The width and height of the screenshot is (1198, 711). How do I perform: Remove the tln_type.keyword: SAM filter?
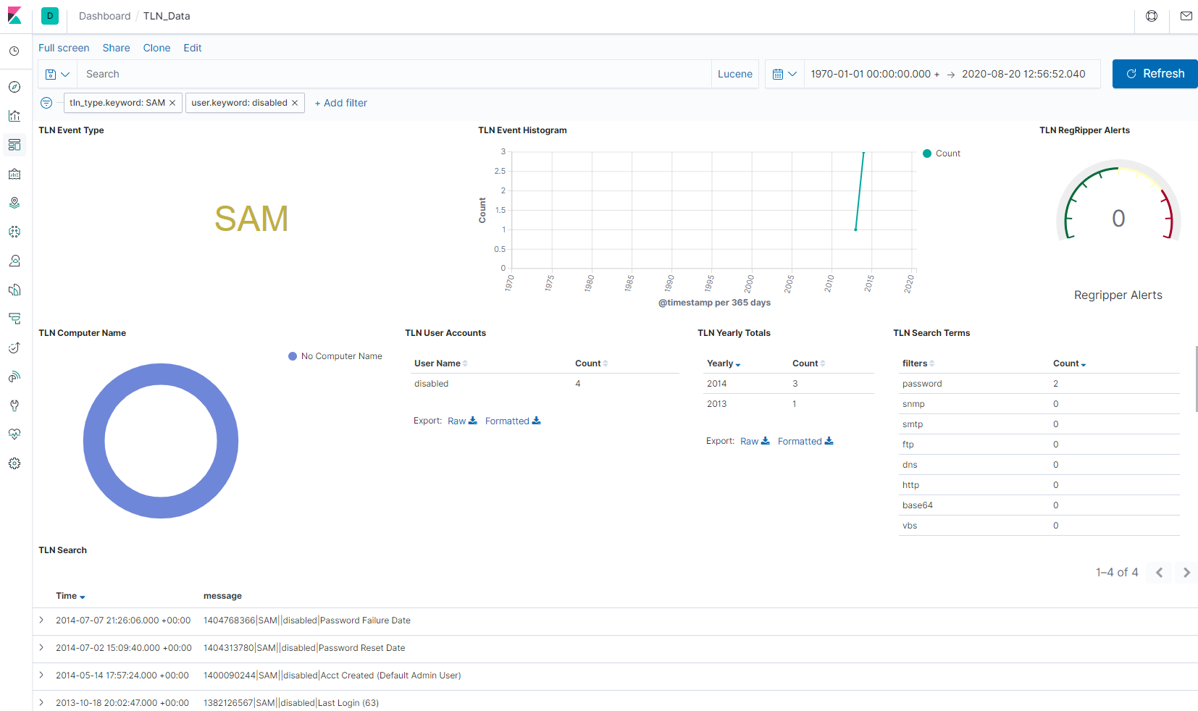[172, 103]
